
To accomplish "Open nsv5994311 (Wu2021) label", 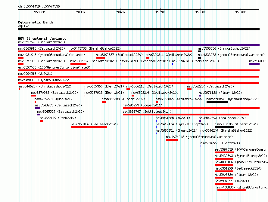I will coord(232,181).
